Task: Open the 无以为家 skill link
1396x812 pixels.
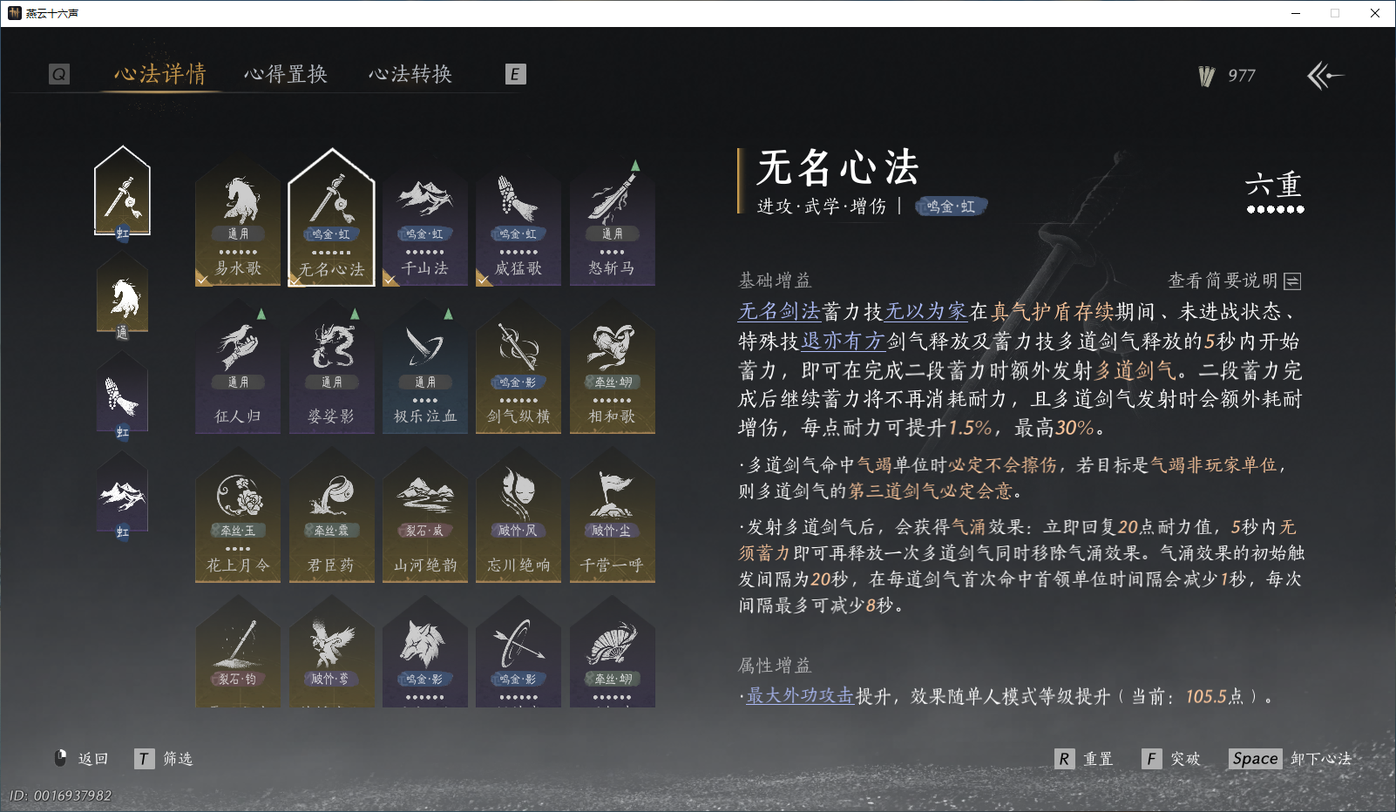Action: [x=925, y=312]
